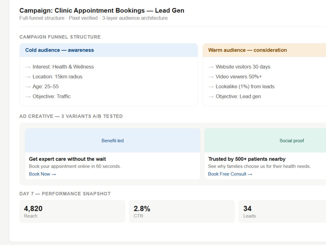Click the Social proof creative banner

pyautogui.click(x=265, y=140)
